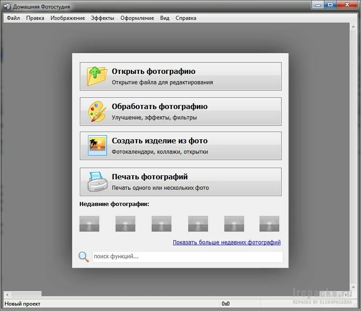Screen dimensions: 361x311
Task: Open the sixth recent photo thumbnail
Action: pos(269,224)
